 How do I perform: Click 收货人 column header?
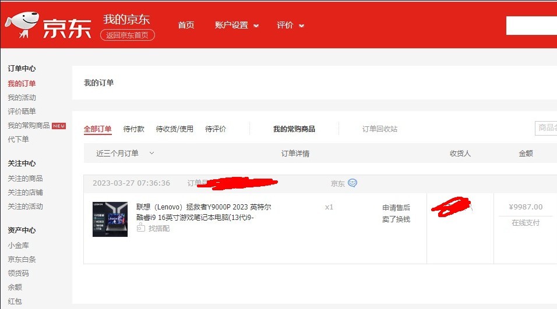click(x=460, y=154)
